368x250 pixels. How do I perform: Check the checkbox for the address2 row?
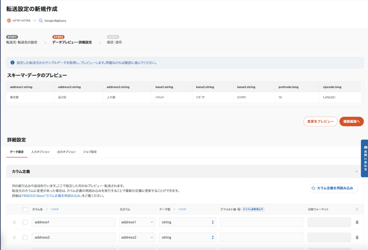tap(25, 237)
